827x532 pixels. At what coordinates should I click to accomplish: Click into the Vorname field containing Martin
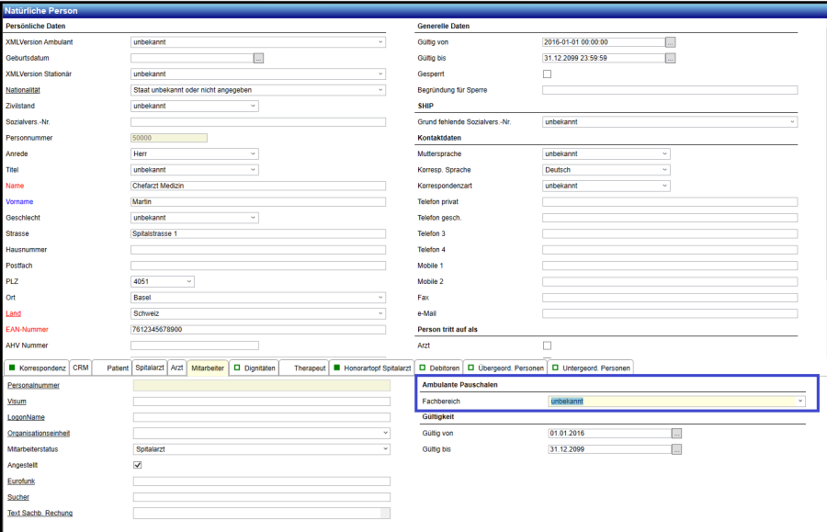coord(257,202)
